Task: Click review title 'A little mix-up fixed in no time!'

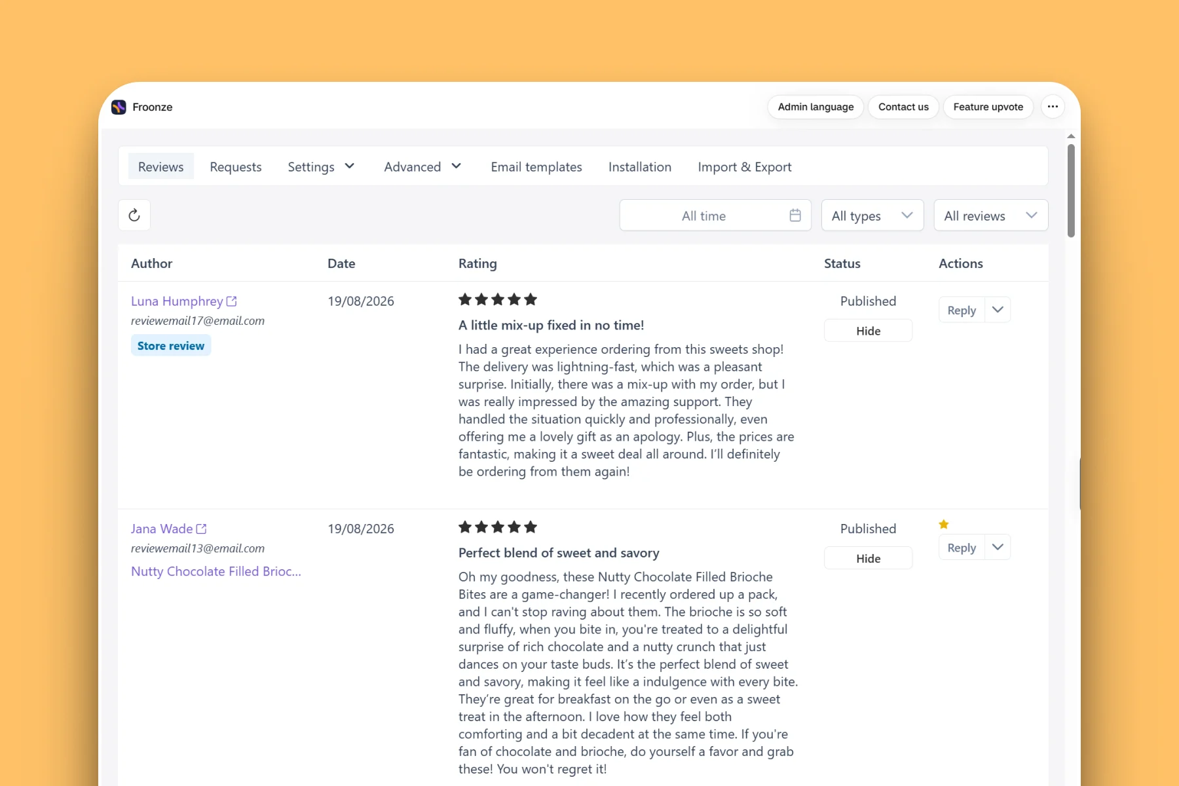Action: tap(551, 325)
